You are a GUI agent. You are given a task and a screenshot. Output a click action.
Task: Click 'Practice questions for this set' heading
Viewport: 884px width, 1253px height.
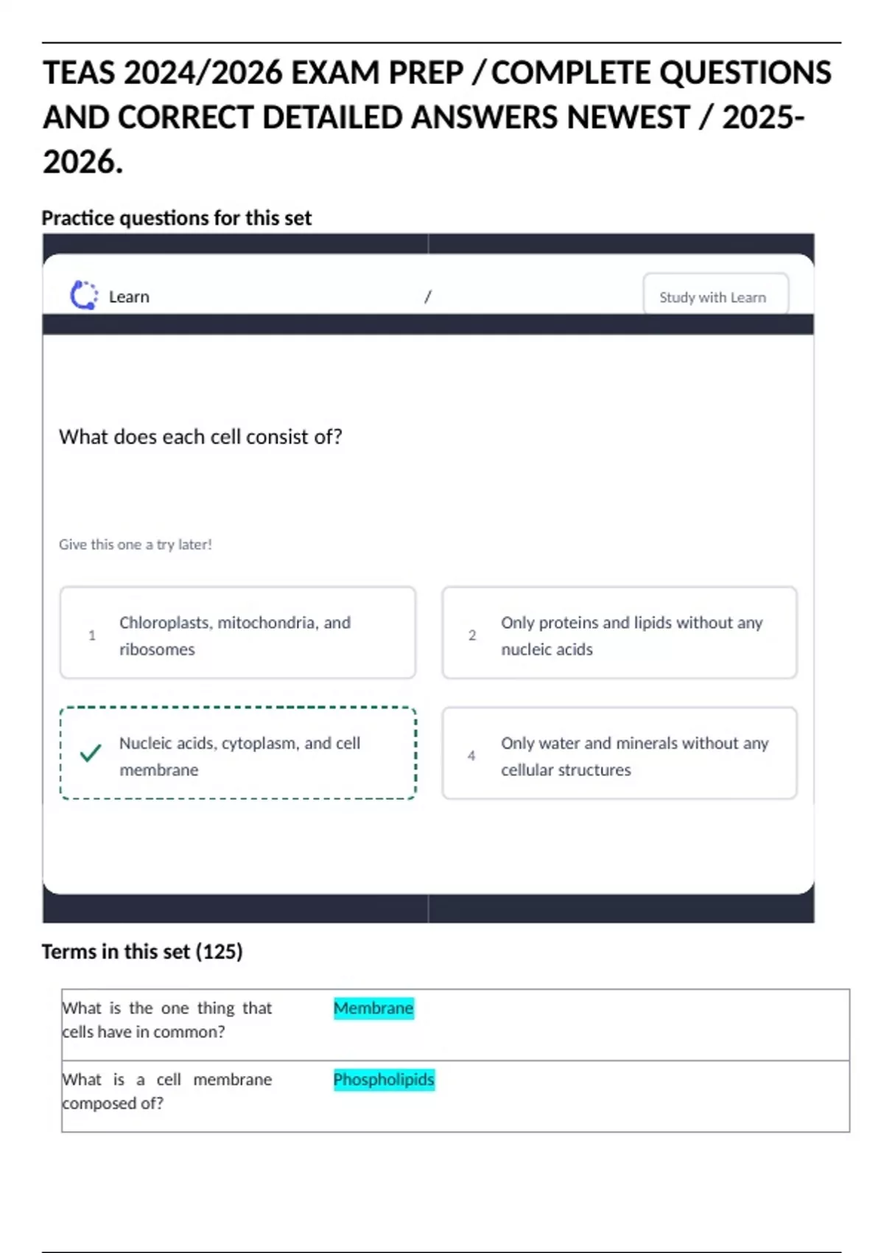[177, 218]
